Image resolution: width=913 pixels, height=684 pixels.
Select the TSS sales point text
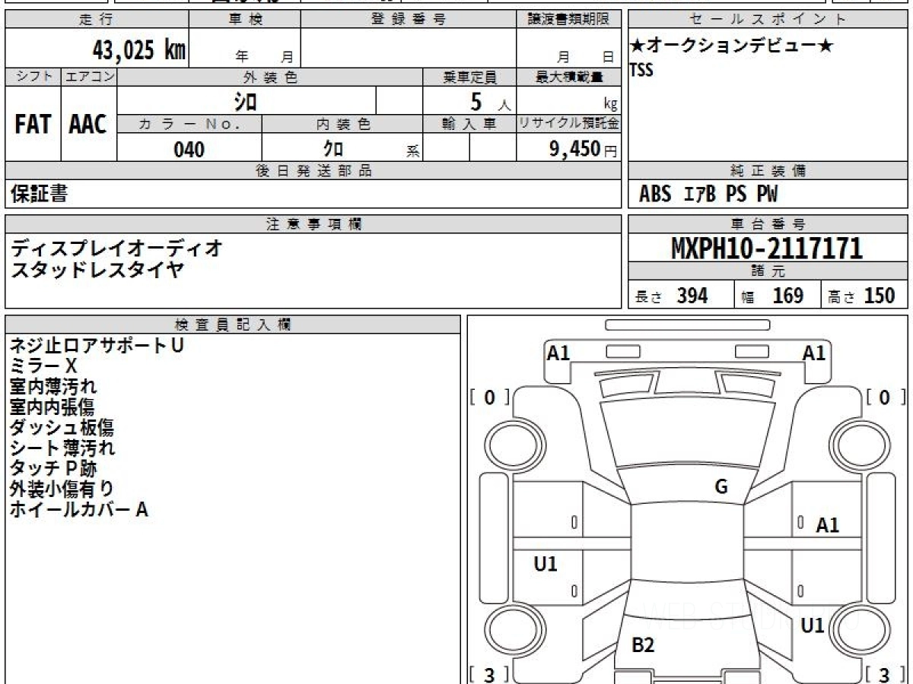point(641,70)
